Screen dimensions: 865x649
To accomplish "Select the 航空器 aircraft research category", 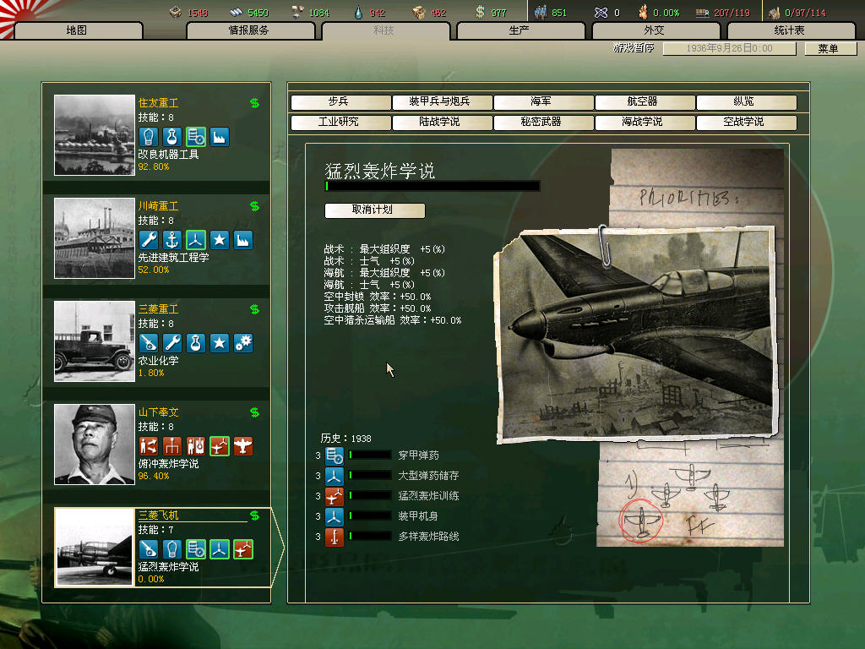I will (x=645, y=102).
